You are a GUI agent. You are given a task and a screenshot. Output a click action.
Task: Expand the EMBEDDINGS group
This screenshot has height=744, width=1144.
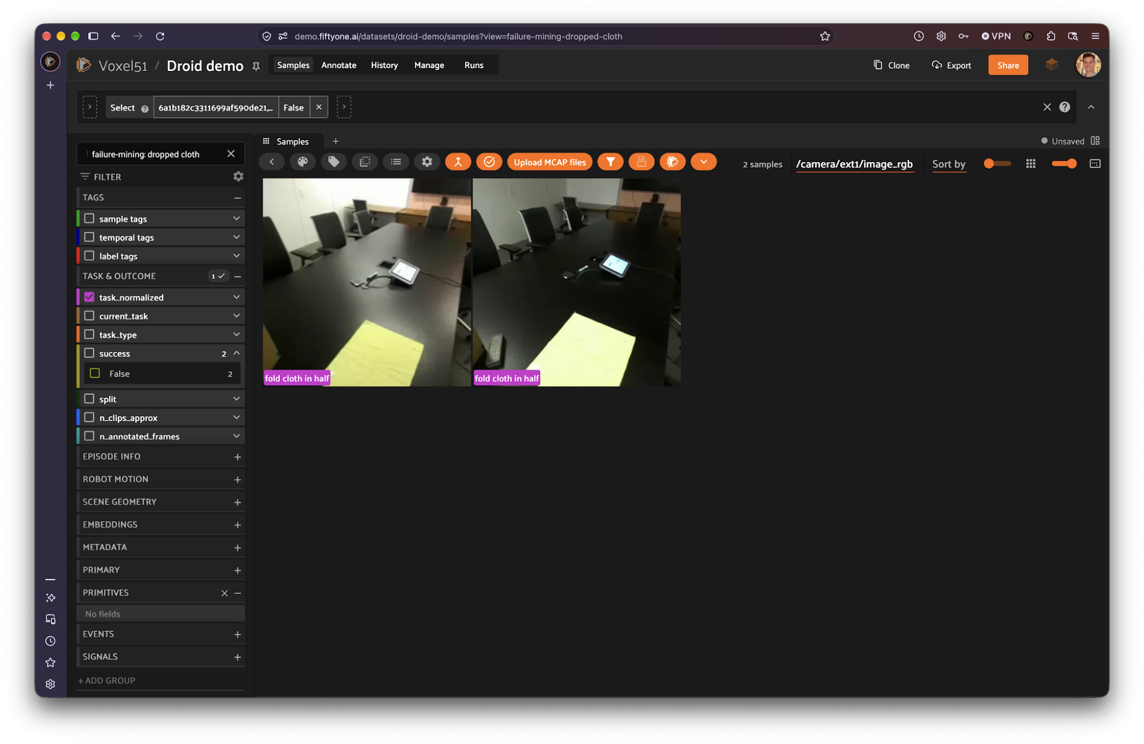[x=237, y=525]
